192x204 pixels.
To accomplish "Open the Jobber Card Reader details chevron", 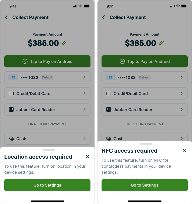I will coord(84,110).
